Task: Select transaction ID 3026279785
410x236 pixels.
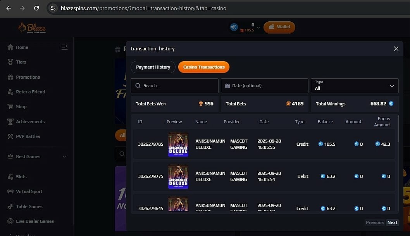Action: coord(151,144)
